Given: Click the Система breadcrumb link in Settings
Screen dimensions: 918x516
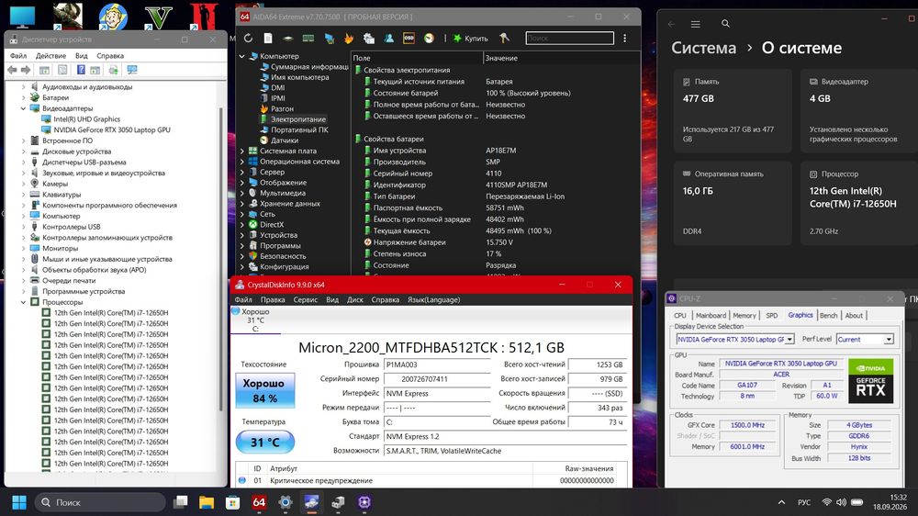Looking at the screenshot, I should point(704,48).
